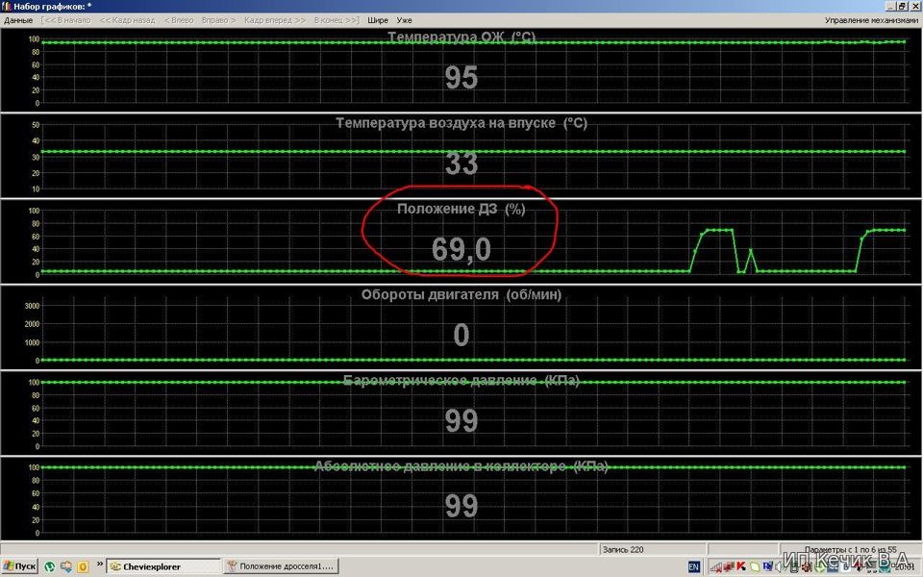The width and height of the screenshot is (923, 577).
Task: Open the Пуск start menu
Action: click(x=19, y=566)
